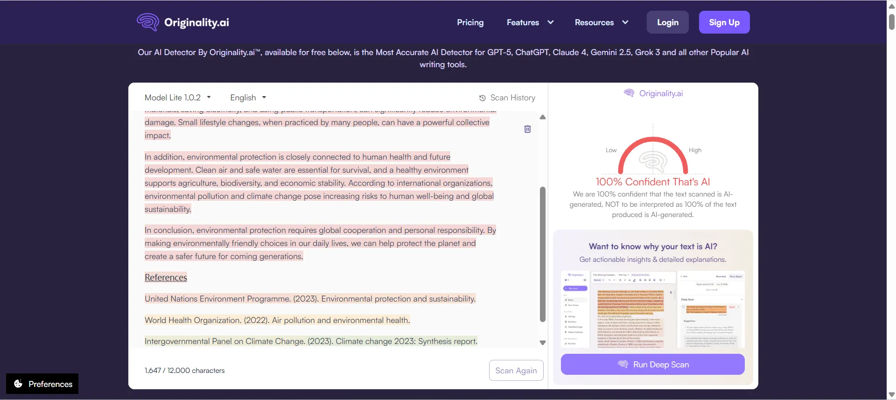The image size is (896, 400).
Task: Click the red confidence gauge arc
Action: pyautogui.click(x=653, y=140)
